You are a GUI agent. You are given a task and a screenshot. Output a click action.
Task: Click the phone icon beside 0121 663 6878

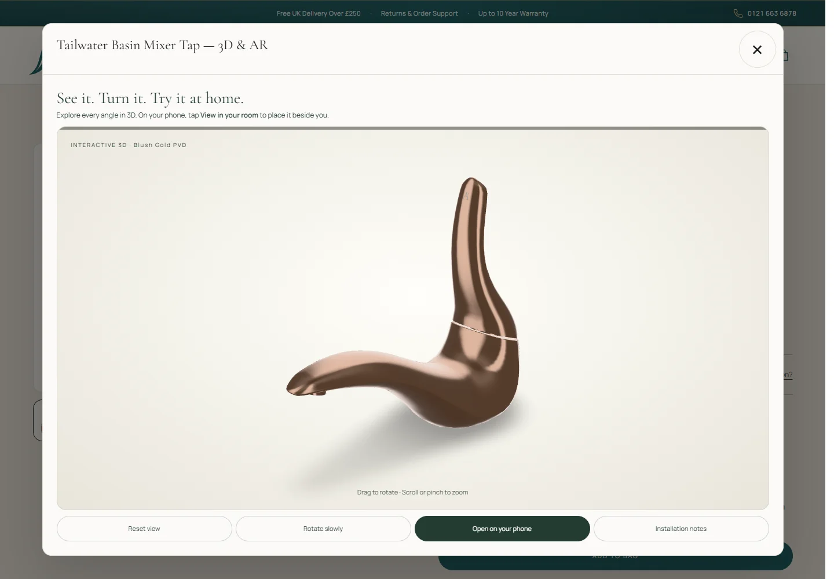738,13
